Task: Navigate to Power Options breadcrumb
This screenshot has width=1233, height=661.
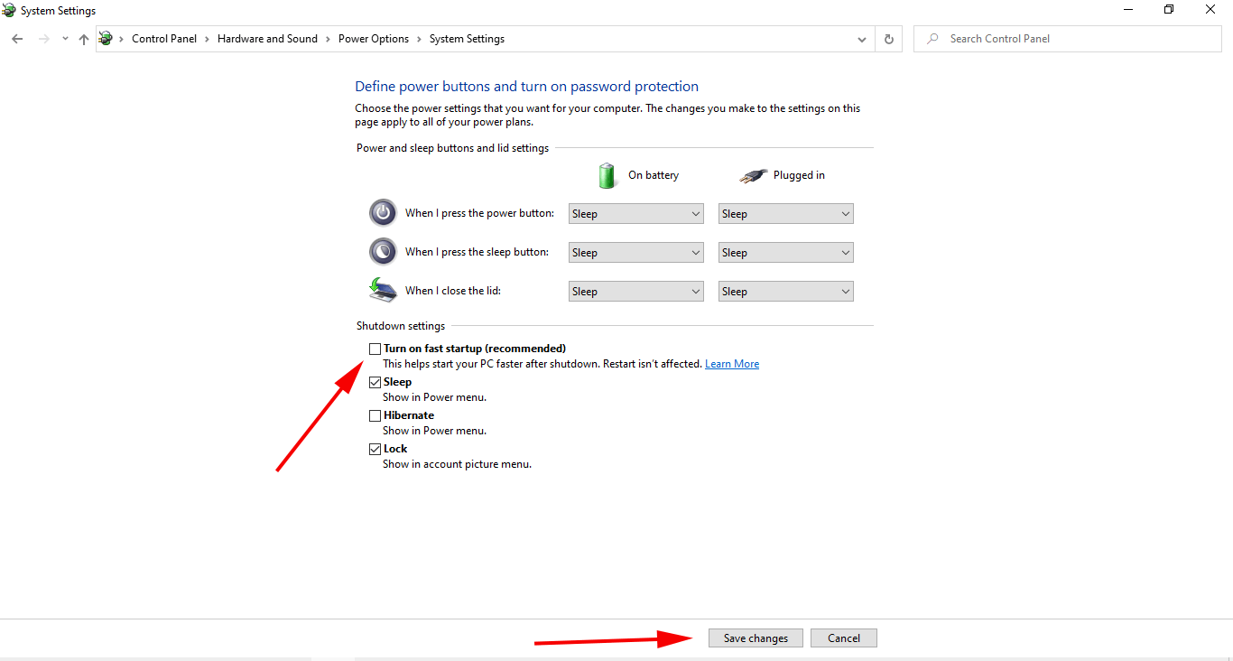Action: [374, 39]
